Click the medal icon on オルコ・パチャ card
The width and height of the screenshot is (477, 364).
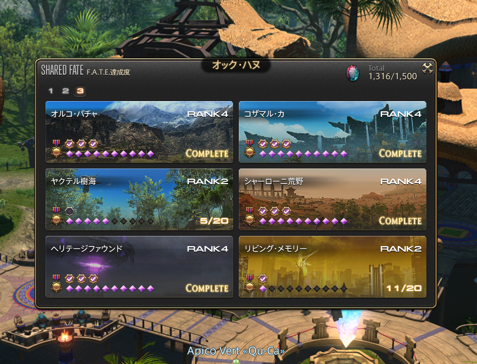56,148
